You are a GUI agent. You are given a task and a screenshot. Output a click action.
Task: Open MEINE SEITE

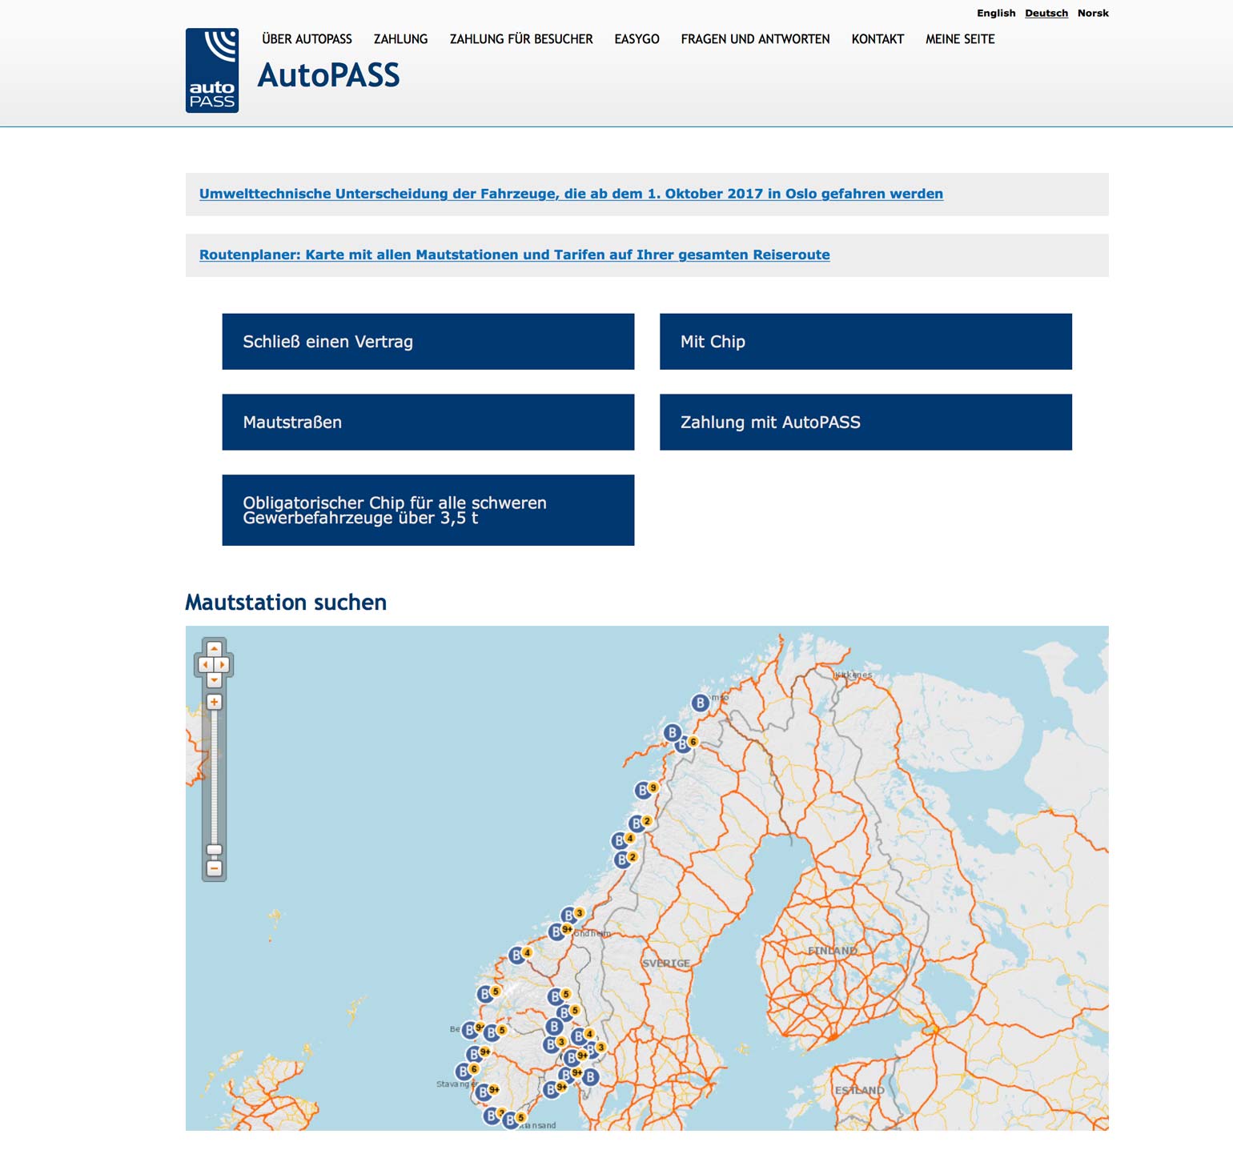tap(960, 38)
